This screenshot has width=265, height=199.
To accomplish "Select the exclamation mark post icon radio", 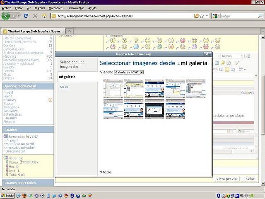I will click(x=108, y=42).
